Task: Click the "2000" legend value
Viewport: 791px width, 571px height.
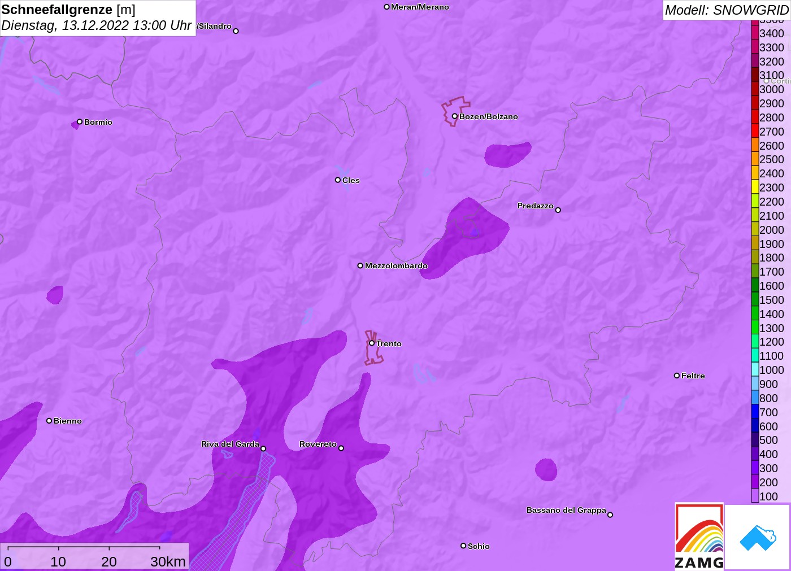Action: click(x=772, y=229)
